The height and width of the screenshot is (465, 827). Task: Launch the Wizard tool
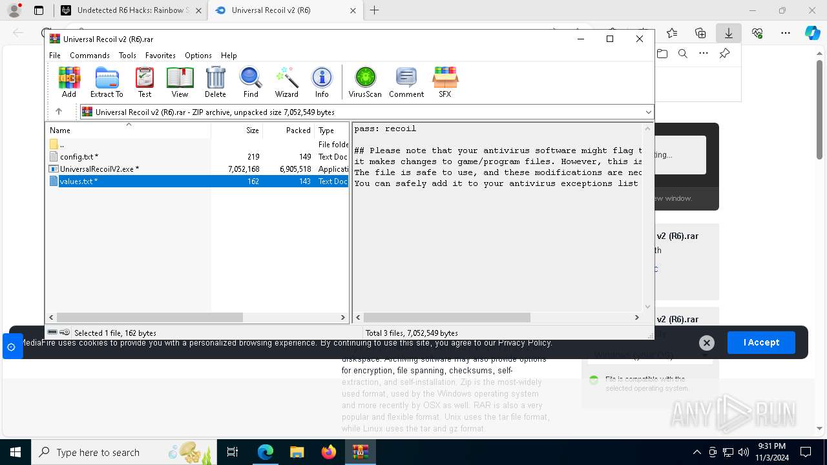coord(286,82)
